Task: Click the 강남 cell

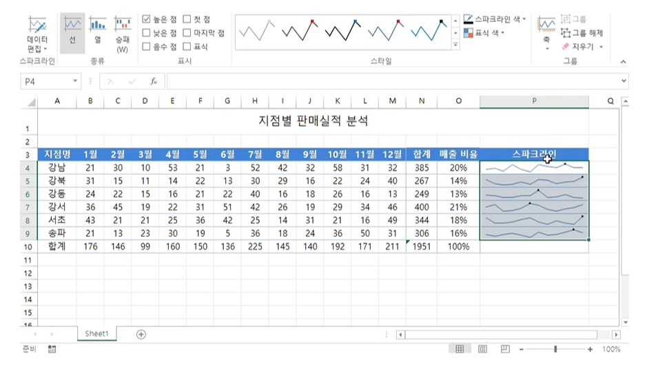Action: (x=56, y=167)
